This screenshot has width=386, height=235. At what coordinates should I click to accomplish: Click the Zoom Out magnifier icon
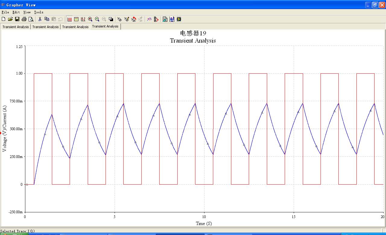tap(97, 19)
